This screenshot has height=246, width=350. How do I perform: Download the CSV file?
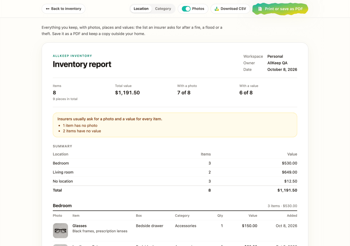tap(230, 9)
